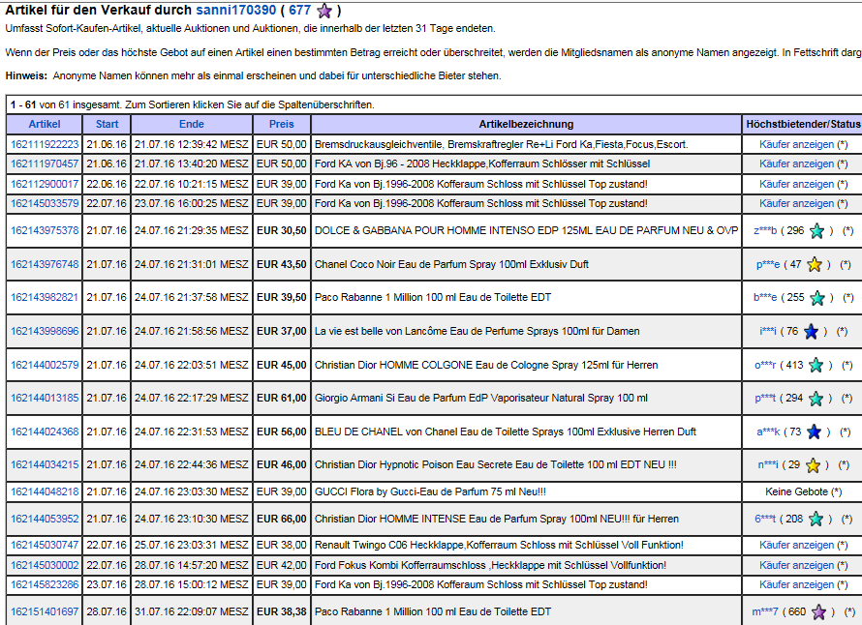Click yellow star beside bidder p***e
The width and height of the screenshot is (862, 625).
click(815, 264)
